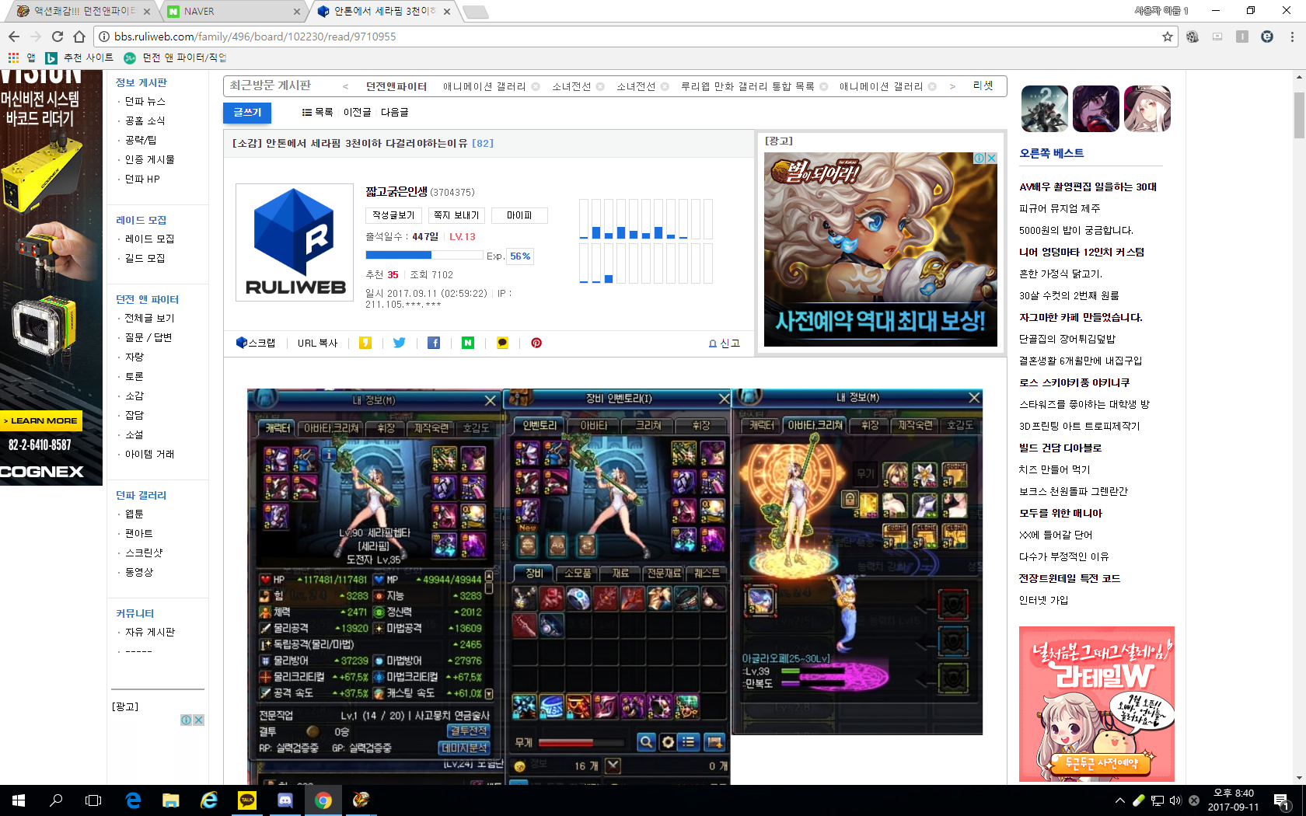Click the Pinterest share icon

536,343
